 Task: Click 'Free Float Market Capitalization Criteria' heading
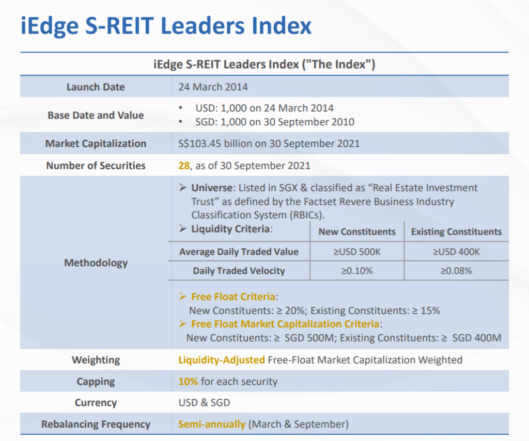[x=285, y=324]
